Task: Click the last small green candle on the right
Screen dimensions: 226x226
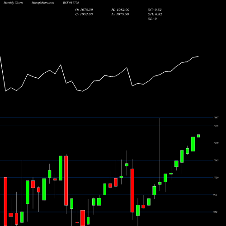Action: [x=198, y=136]
